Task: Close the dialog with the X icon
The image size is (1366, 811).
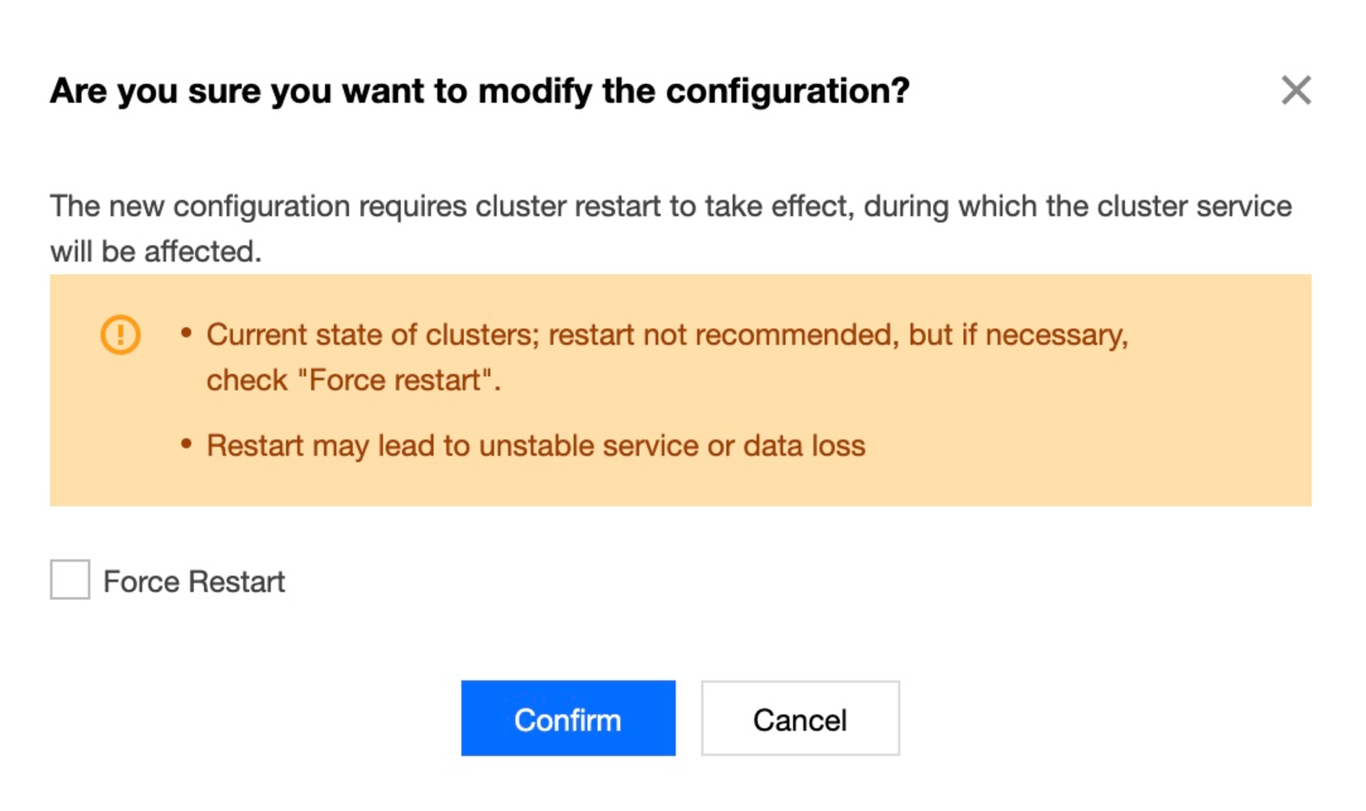Action: pyautogui.click(x=1296, y=90)
